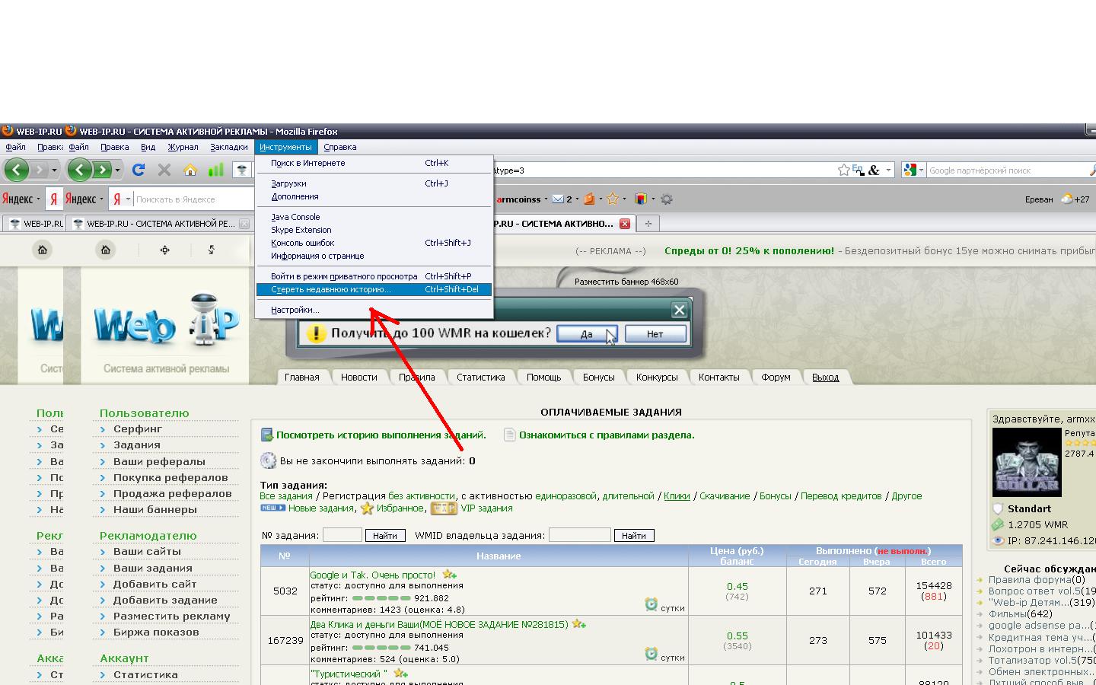
Task: Click the Google search engine icon
Action: pyautogui.click(x=910, y=170)
